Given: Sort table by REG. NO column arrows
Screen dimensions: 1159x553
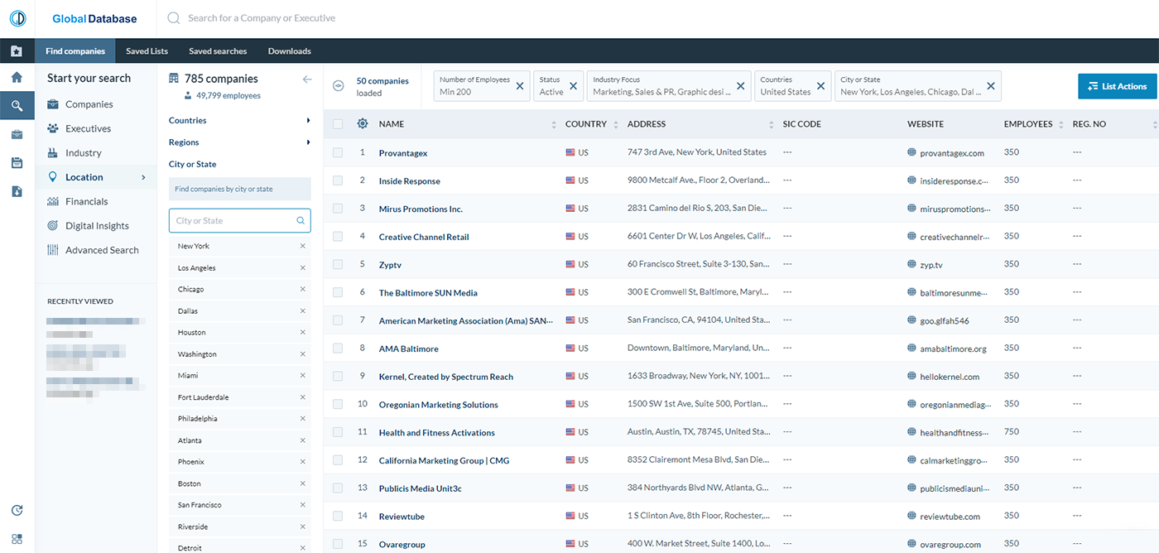Looking at the screenshot, I should point(1155,124).
